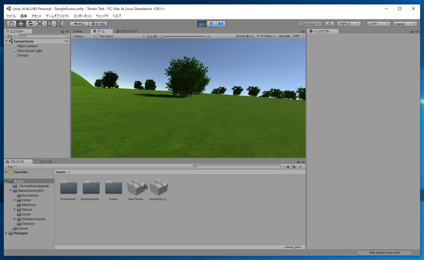Open the Collab dropdown
424x260 pixels.
(x=310, y=24)
